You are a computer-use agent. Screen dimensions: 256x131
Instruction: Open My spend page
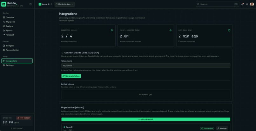pos(17,22)
